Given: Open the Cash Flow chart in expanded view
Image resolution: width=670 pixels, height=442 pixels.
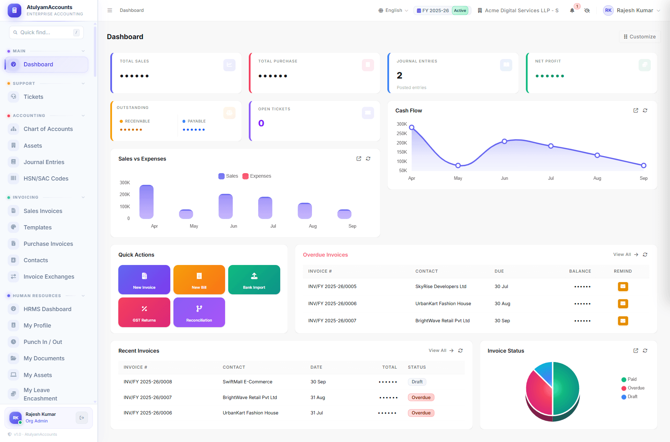Looking at the screenshot, I should [x=636, y=110].
